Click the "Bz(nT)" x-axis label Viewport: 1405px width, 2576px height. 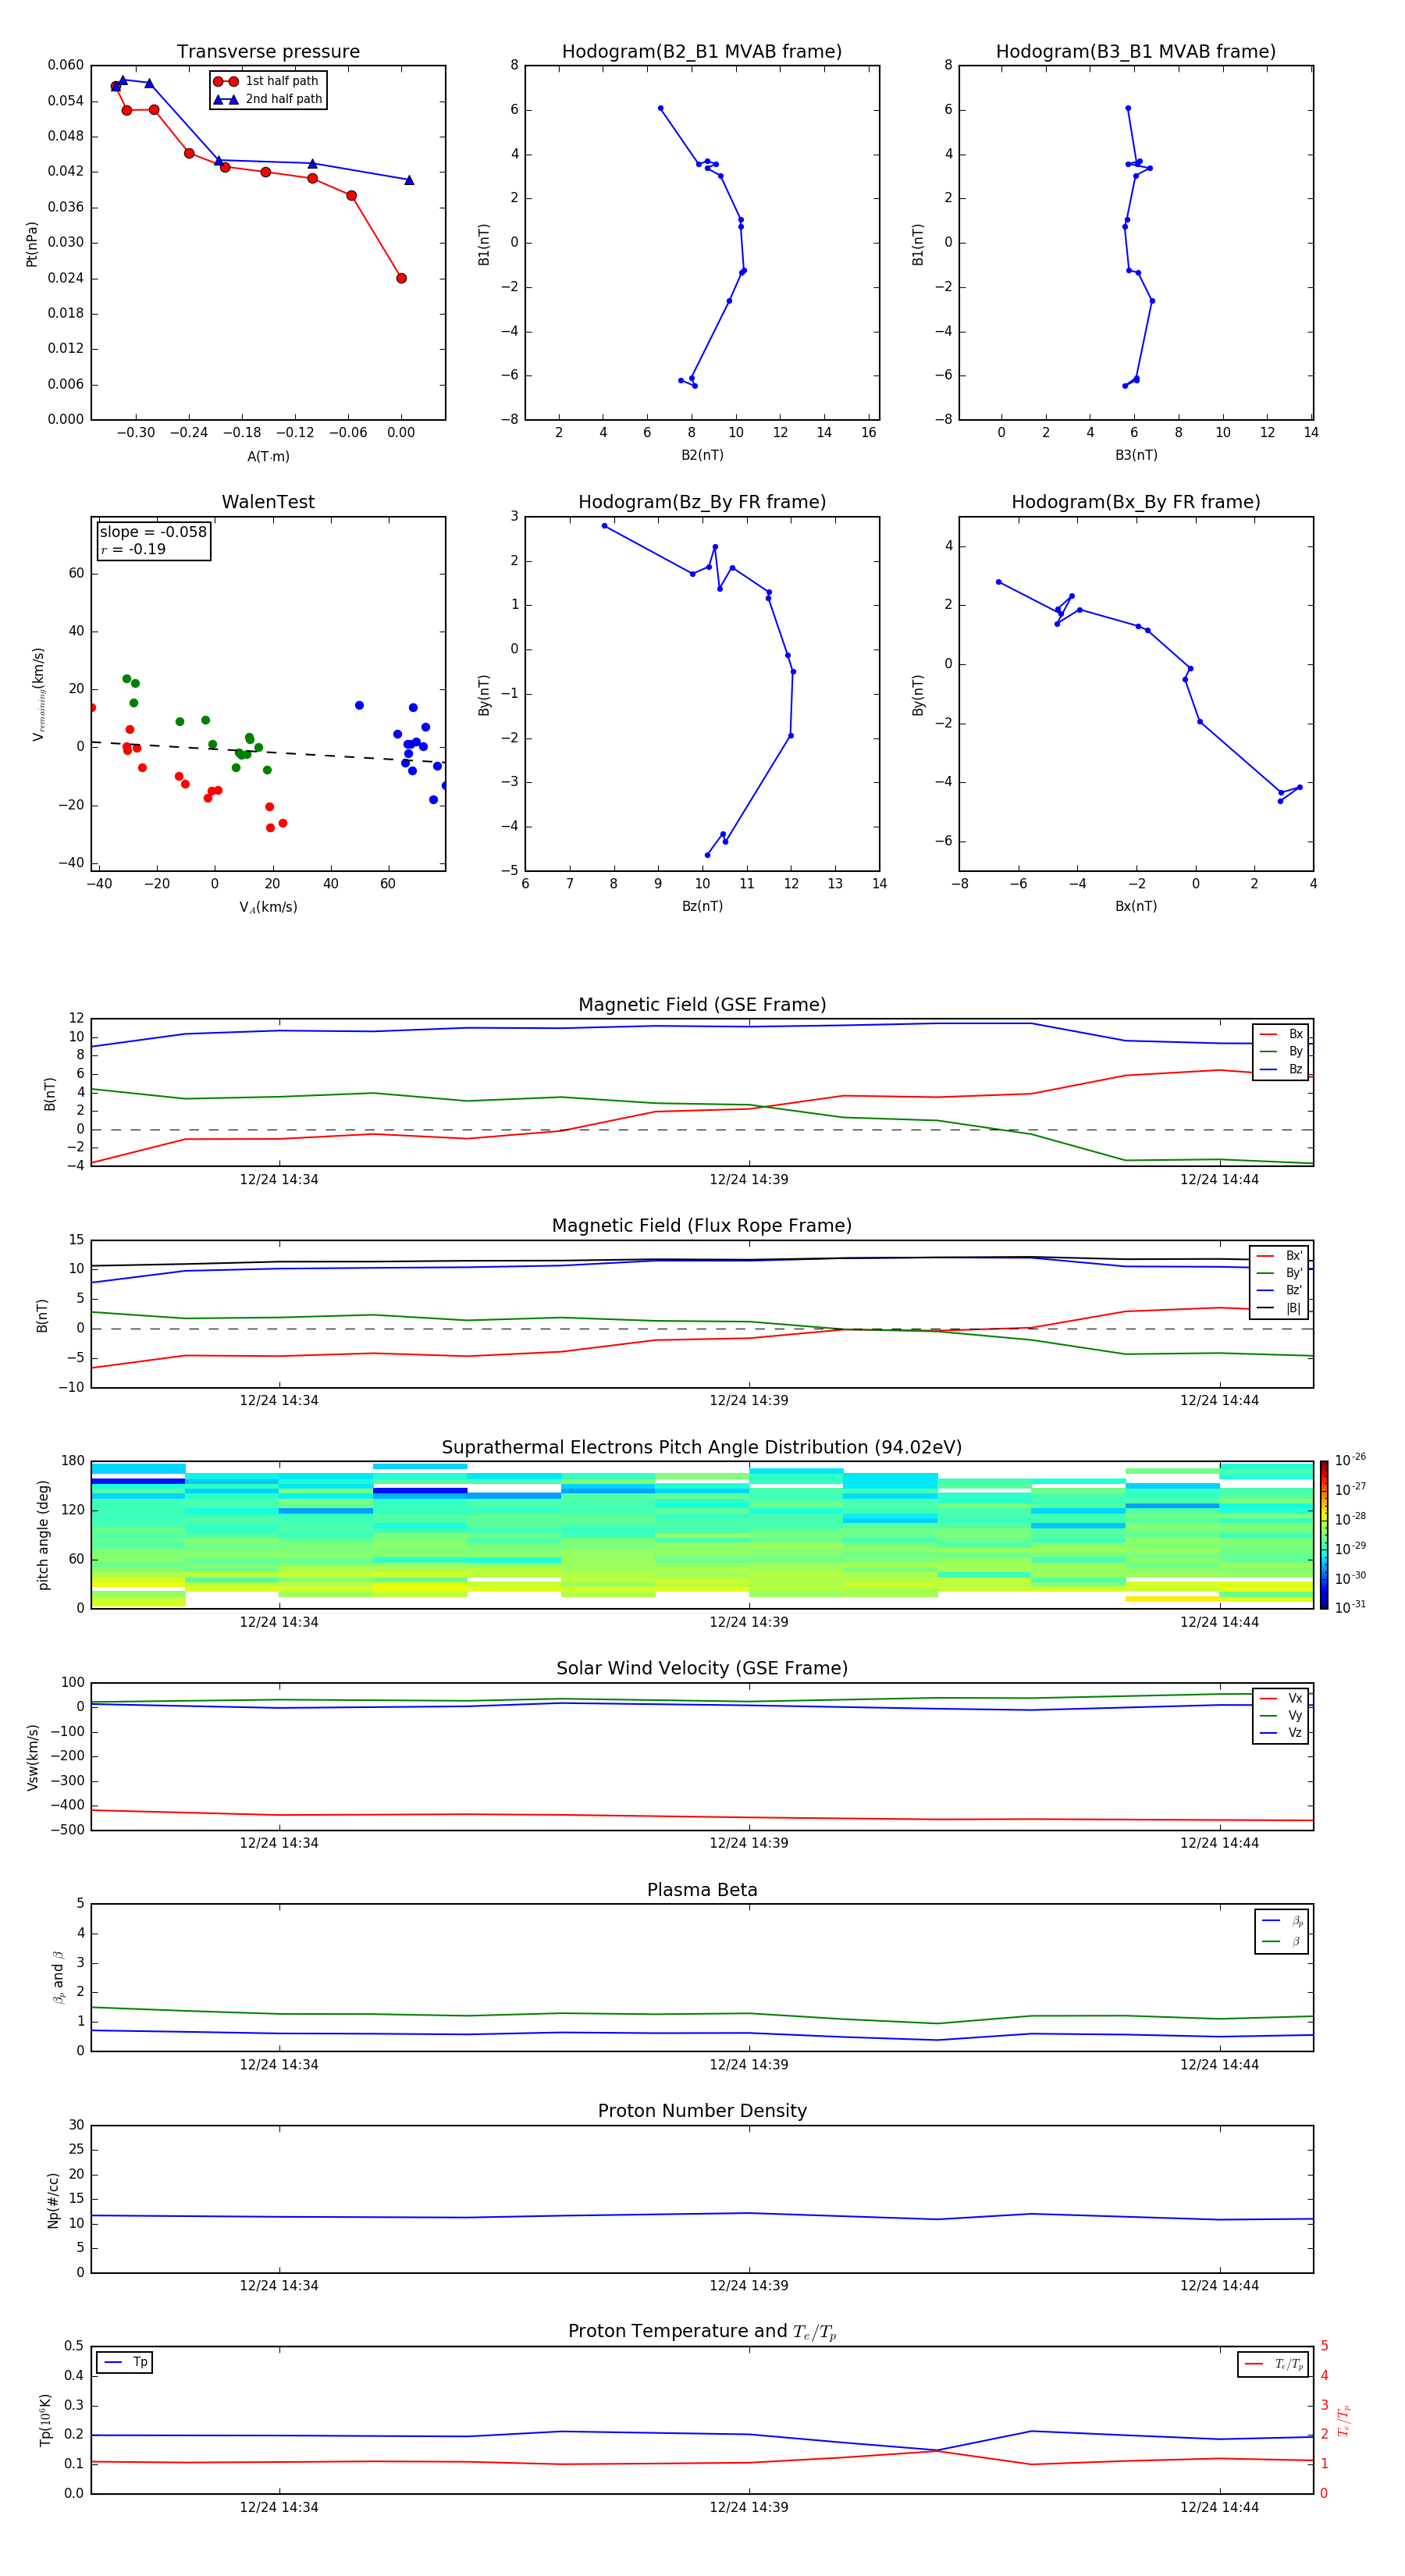pyautogui.click(x=702, y=906)
